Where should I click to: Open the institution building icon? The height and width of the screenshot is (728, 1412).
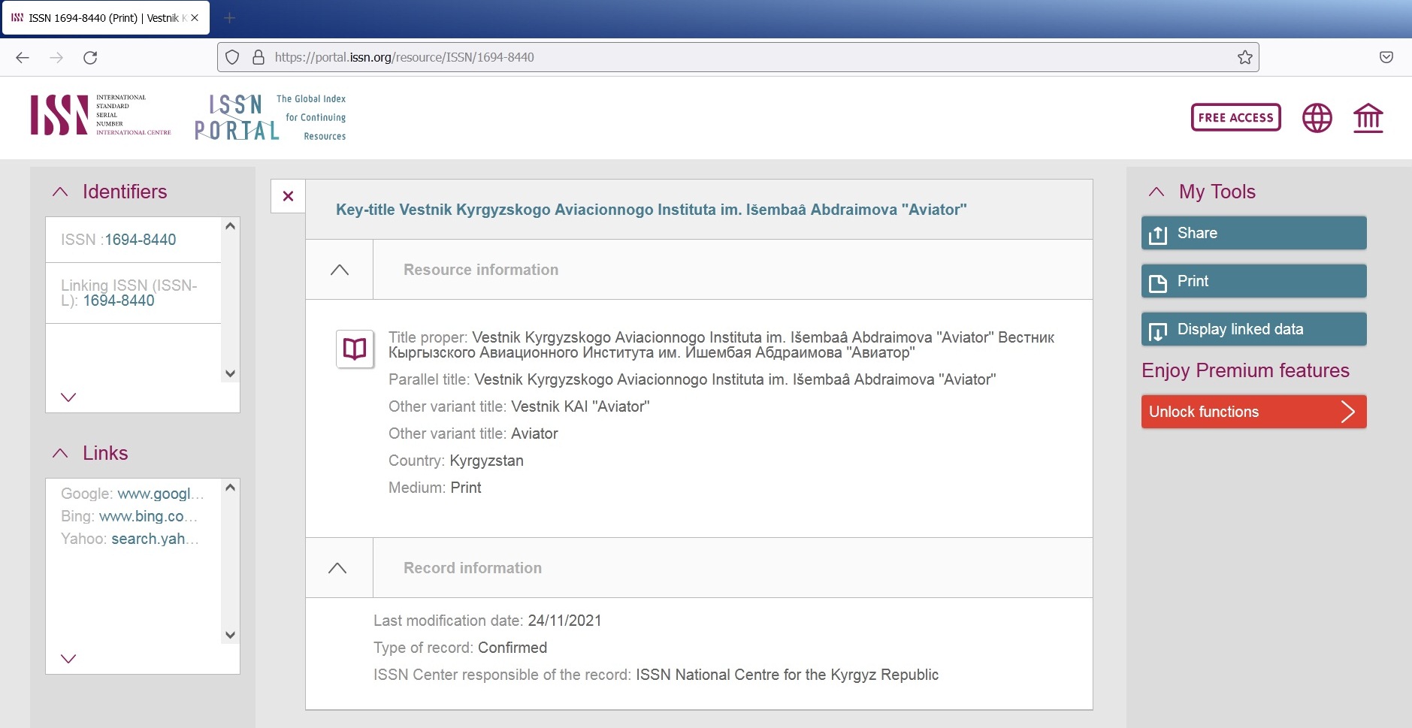[x=1368, y=118]
